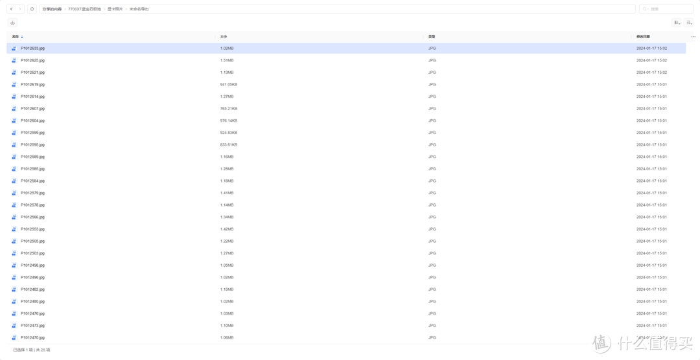
Task: Click the image icon of P1012585.jpg
Action: (x=14, y=168)
